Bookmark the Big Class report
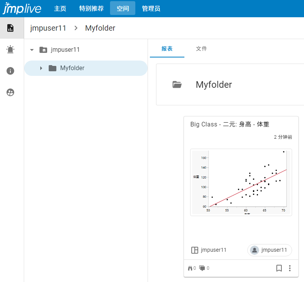The height and width of the screenshot is (282, 304). tap(279, 268)
